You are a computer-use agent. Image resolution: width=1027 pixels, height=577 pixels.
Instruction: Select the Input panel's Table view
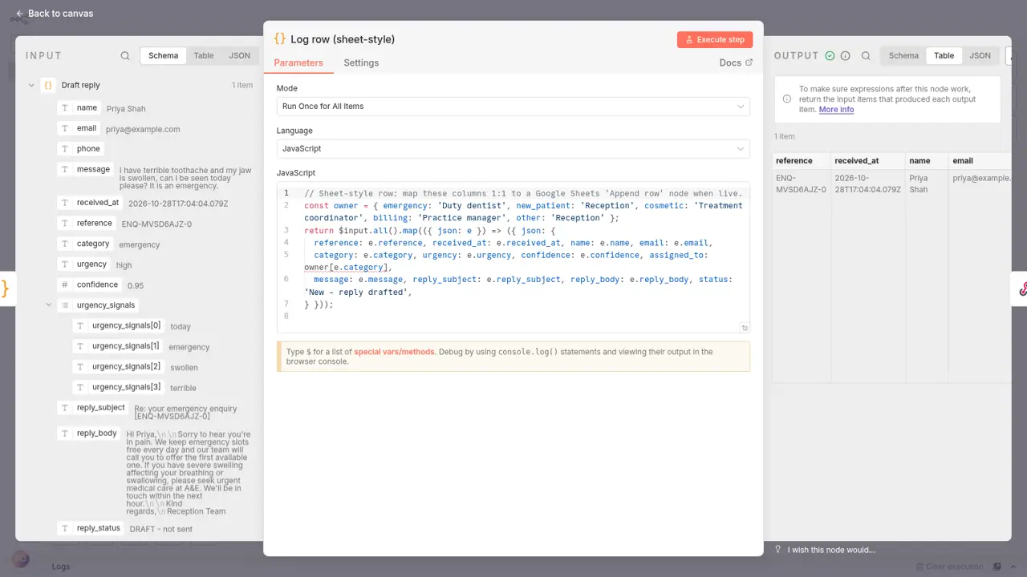(204, 56)
